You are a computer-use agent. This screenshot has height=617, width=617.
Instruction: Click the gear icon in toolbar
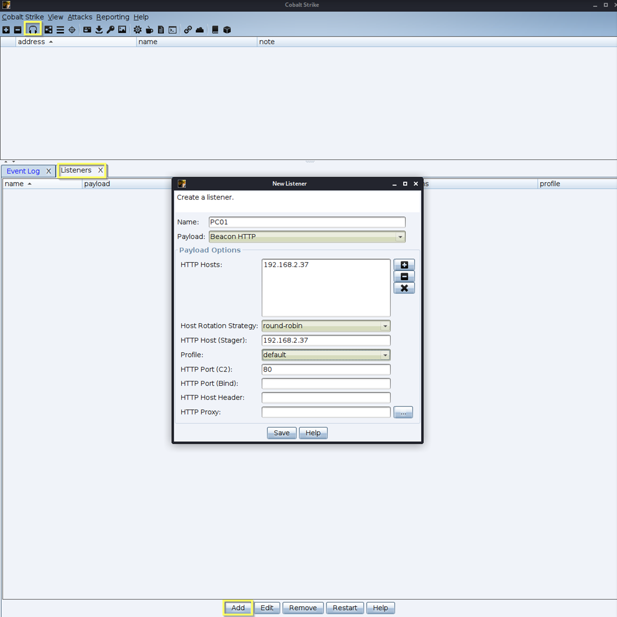[138, 30]
